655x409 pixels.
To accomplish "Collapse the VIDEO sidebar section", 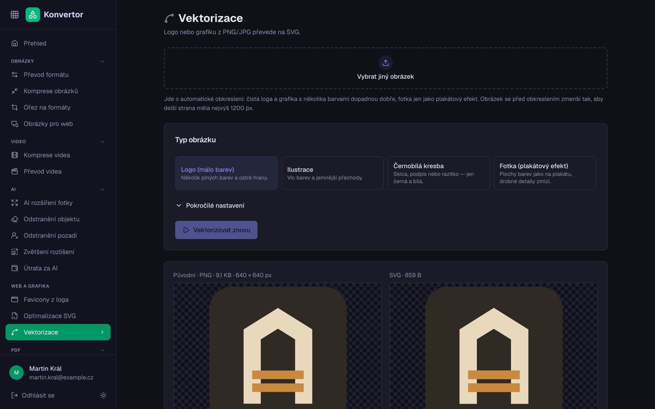I will click(102, 142).
